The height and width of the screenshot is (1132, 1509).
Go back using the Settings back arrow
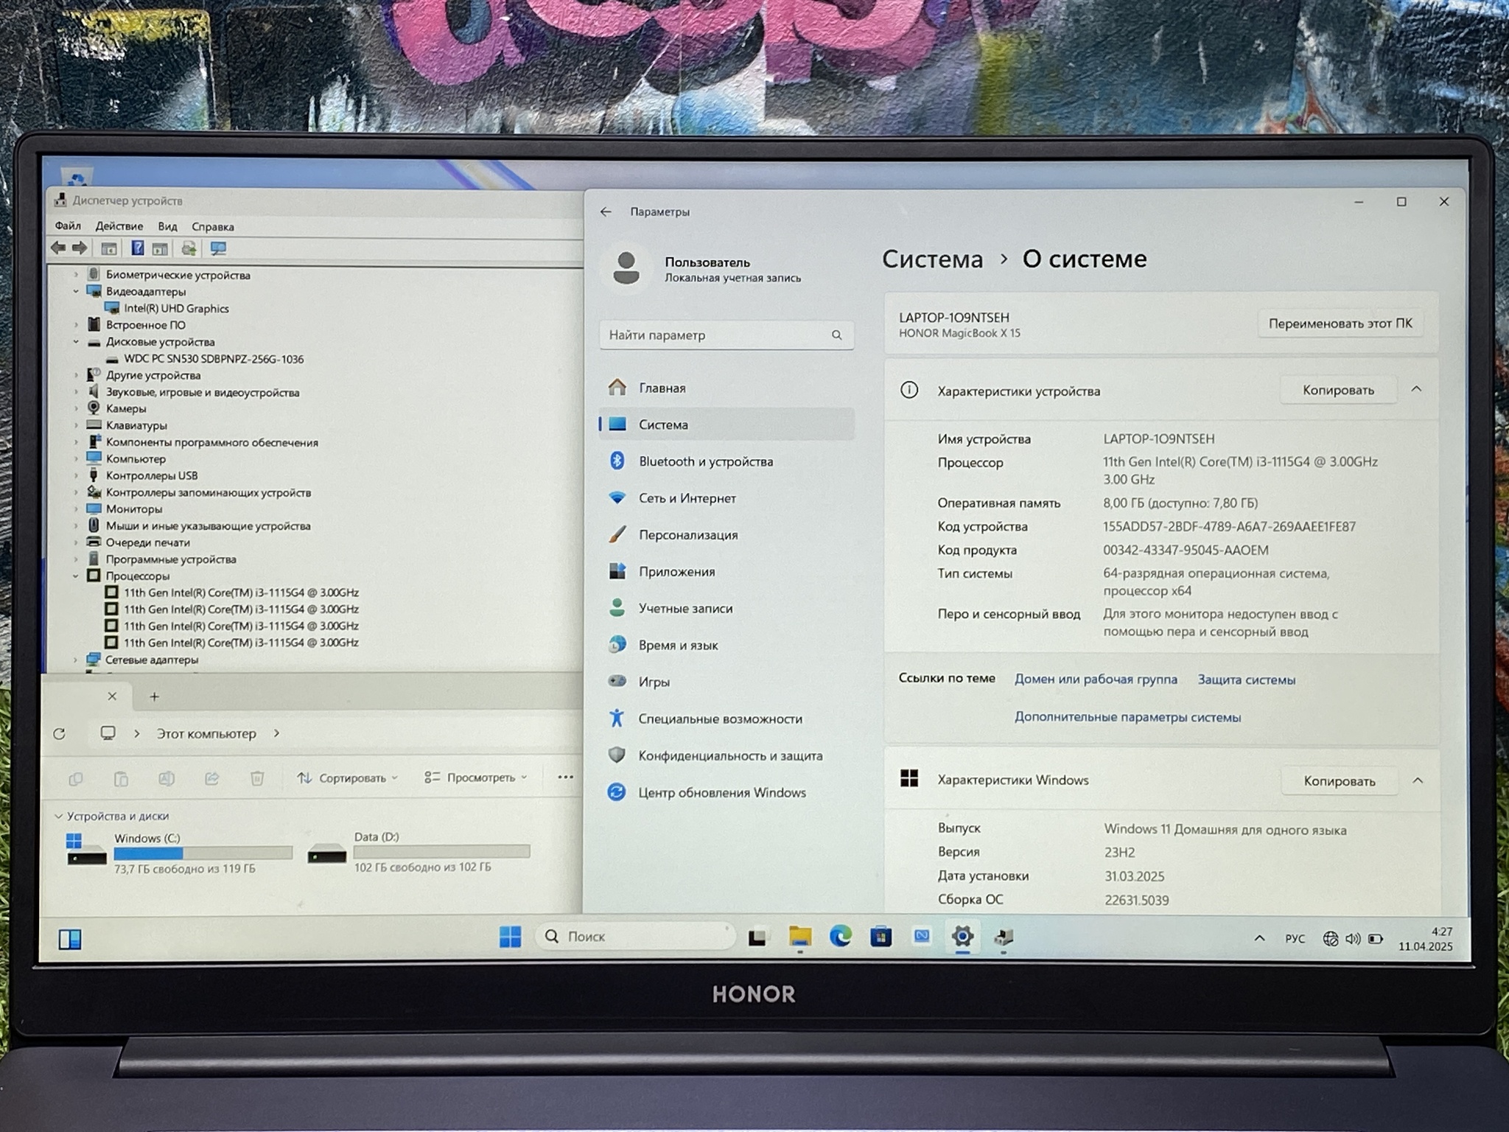[x=606, y=212]
